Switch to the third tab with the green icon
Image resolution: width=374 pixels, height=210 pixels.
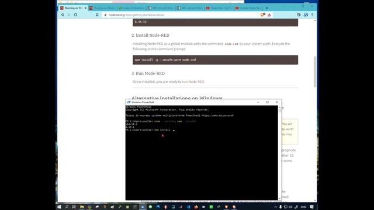pos(131,8)
